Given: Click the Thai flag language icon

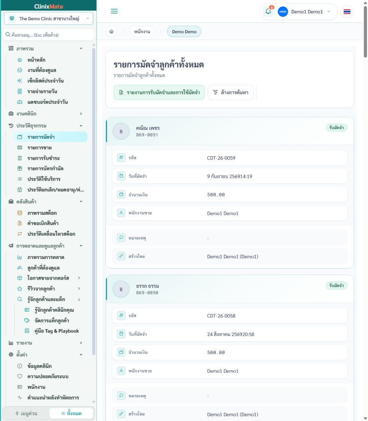Looking at the screenshot, I should click(347, 12).
